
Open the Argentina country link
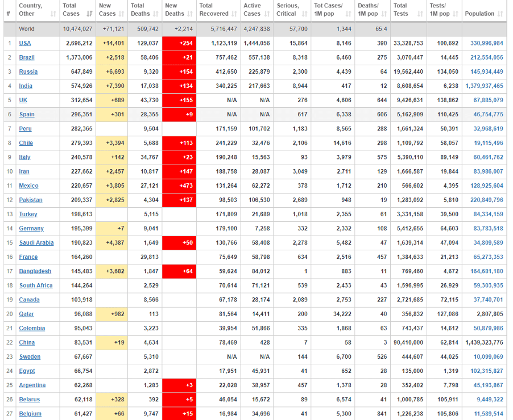pyautogui.click(x=32, y=385)
